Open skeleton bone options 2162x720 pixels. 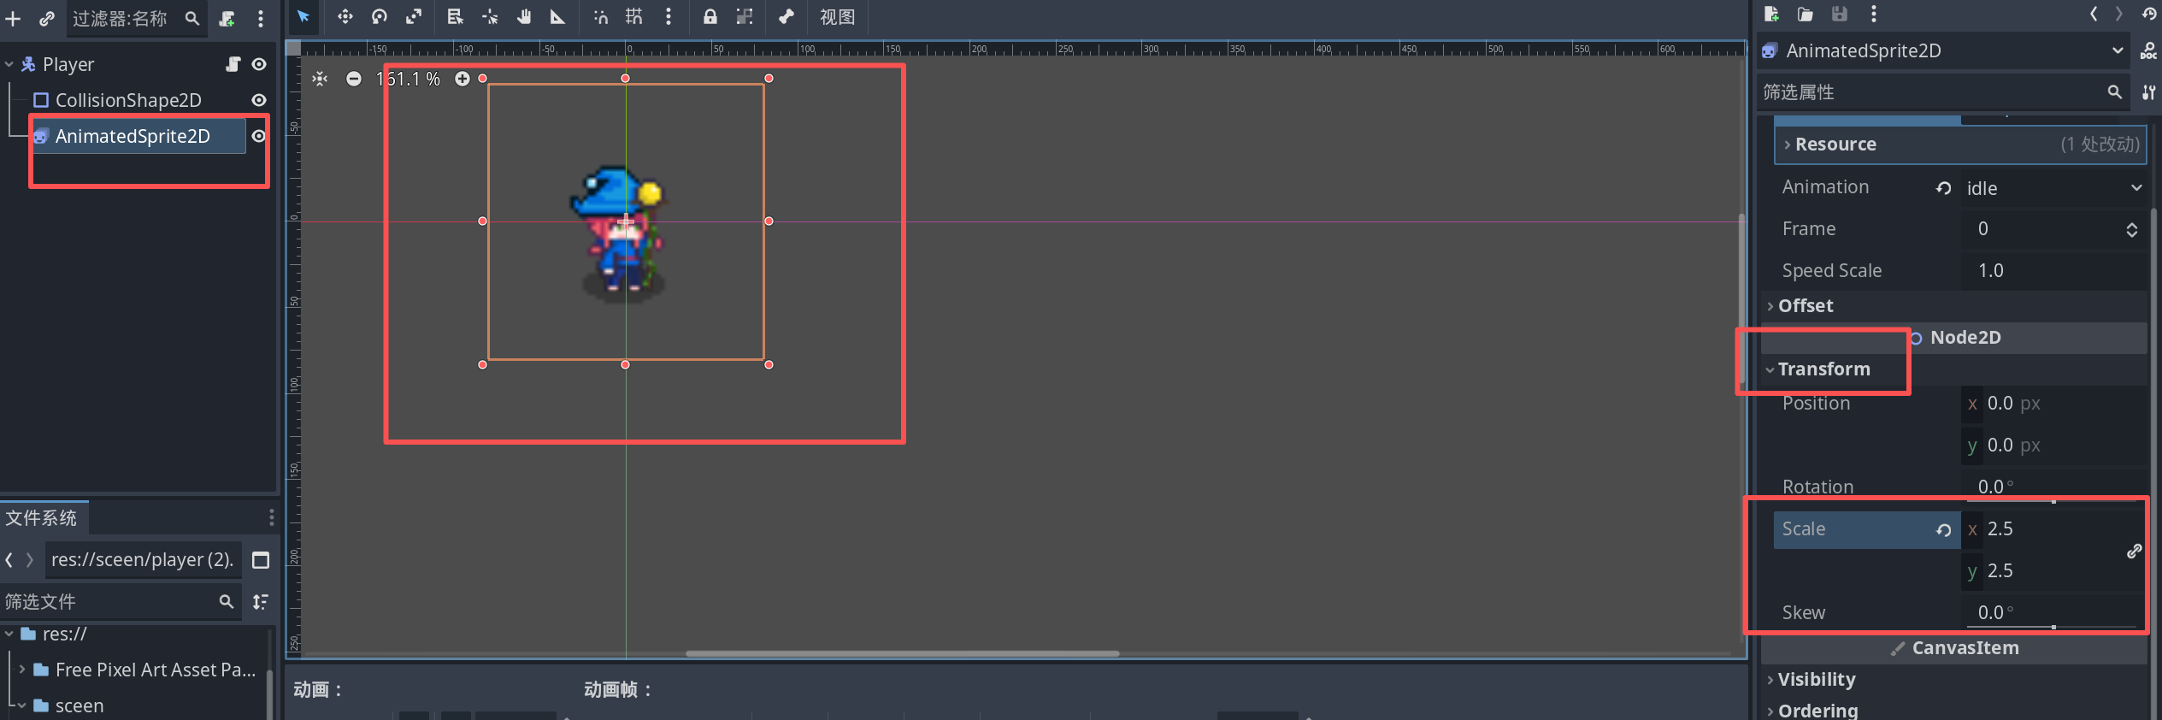pyautogui.click(x=786, y=16)
